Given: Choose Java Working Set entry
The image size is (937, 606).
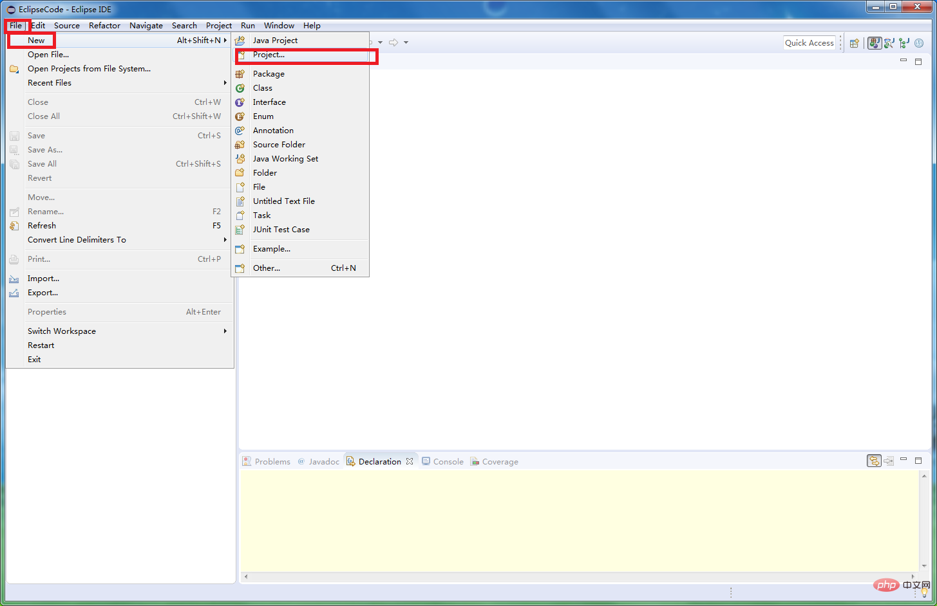Looking at the screenshot, I should tap(300, 158).
